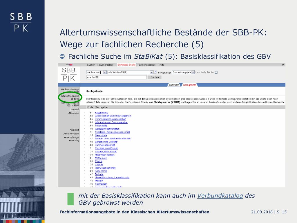Switch to the Suchen tab
The height and width of the screenshot is (223, 297).
pos(91,65)
